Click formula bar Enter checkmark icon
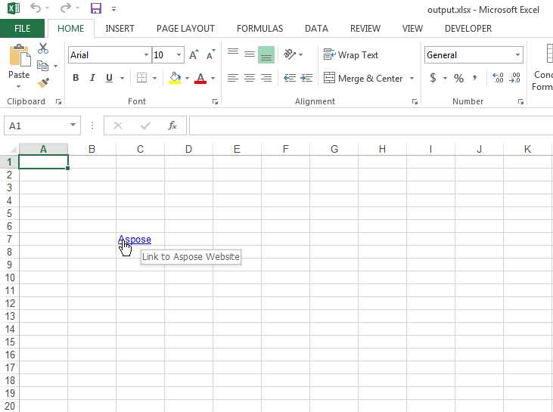553x412 pixels. coord(145,125)
